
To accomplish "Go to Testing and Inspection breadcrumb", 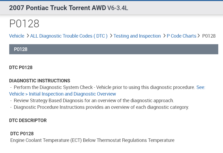I will click(x=137, y=36).
